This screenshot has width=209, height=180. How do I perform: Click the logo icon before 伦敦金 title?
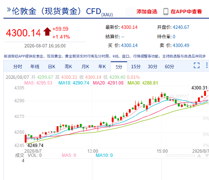click(x=9, y=9)
